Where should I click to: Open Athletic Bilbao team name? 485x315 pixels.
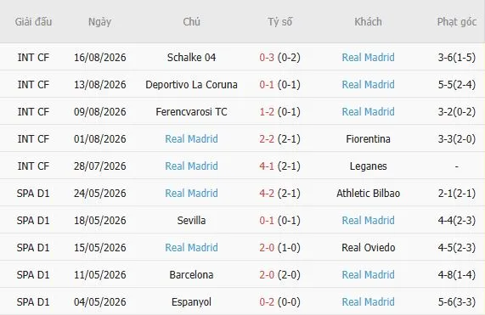368,194
